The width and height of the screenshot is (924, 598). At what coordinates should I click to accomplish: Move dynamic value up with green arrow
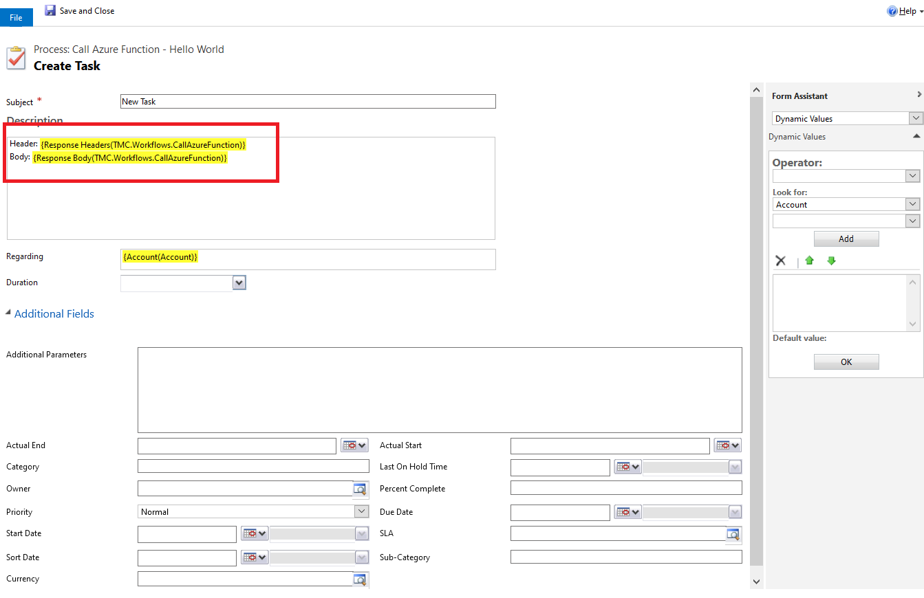point(810,261)
